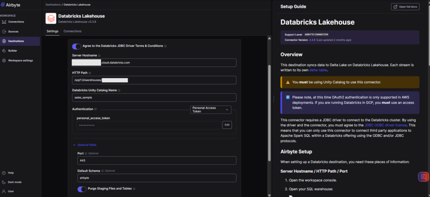Switch to the Connections tab
Screen dimensions: 430x197
click(72, 31)
